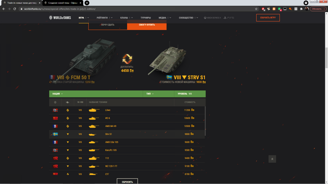Click the tank list scrollbar
The image size is (328, 184).
pyautogui.click(x=205, y=121)
